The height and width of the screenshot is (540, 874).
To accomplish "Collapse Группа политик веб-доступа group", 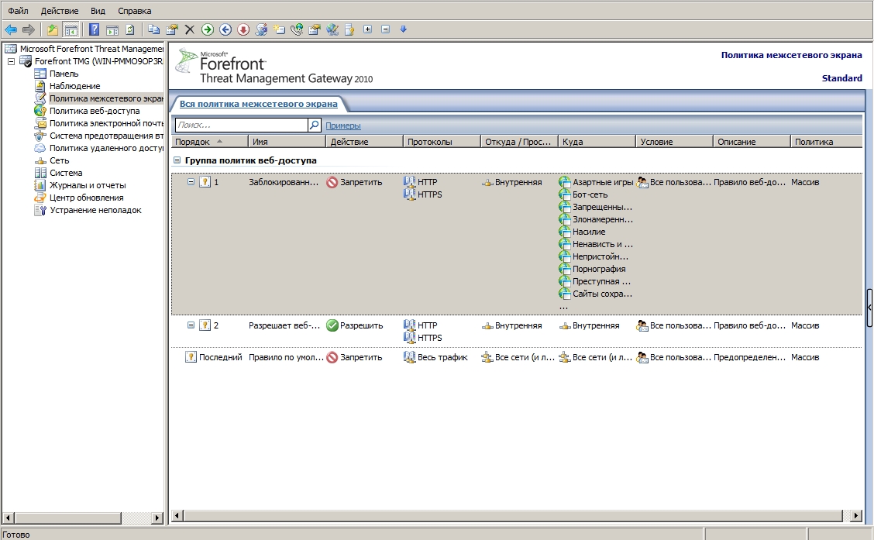I will pyautogui.click(x=177, y=160).
